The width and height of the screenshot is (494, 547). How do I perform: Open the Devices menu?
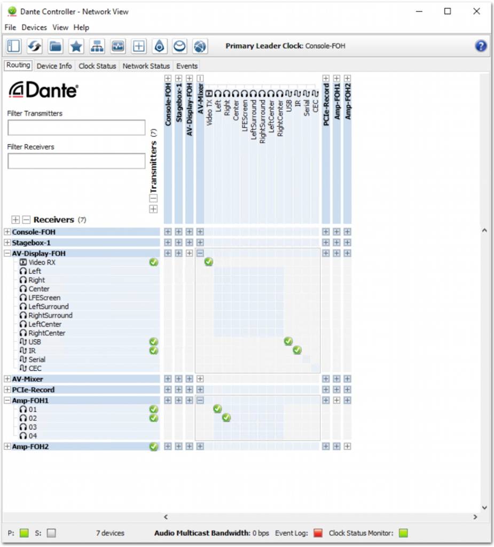(x=34, y=28)
